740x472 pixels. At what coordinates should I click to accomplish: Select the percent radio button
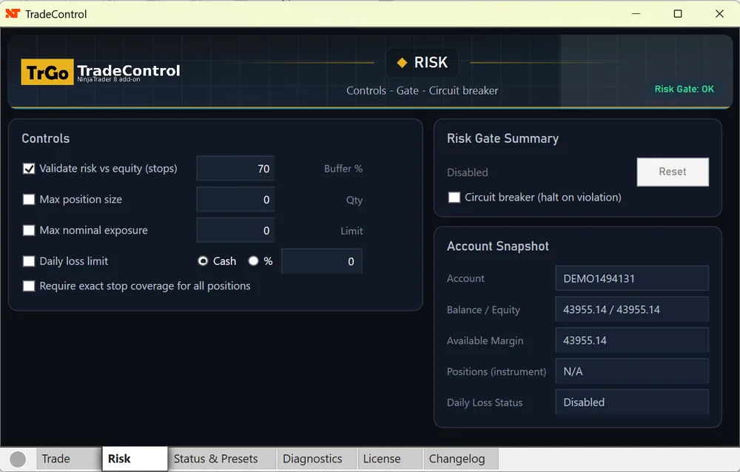point(253,261)
